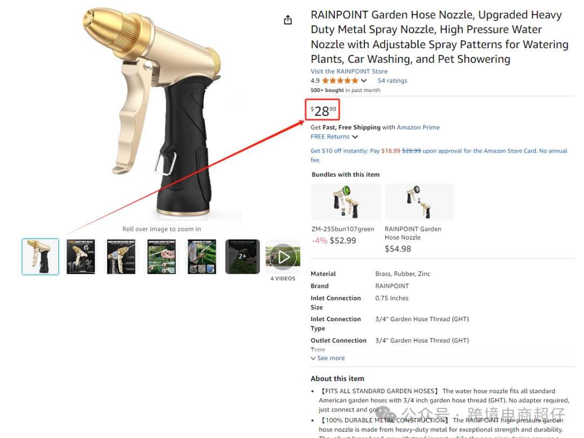Select the third product image thumbnail
The image size is (584, 438).
tap(121, 257)
